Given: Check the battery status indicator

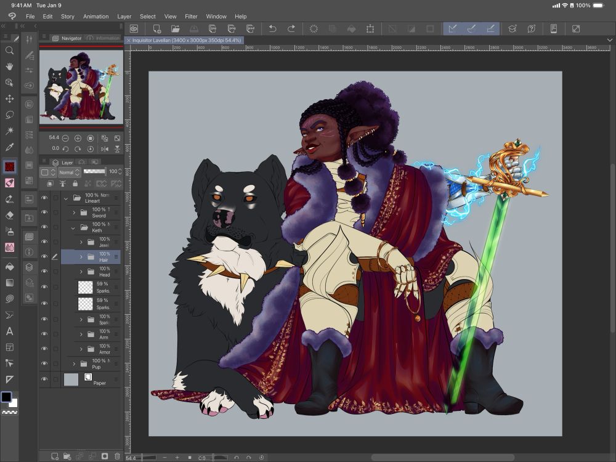Looking at the screenshot, I should (598, 6).
